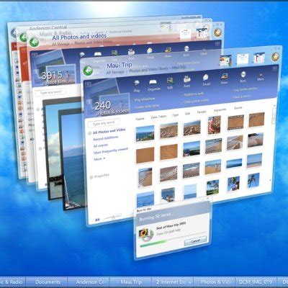Click the Make a movie link
Screen dimensions: 288x288
(242, 96)
